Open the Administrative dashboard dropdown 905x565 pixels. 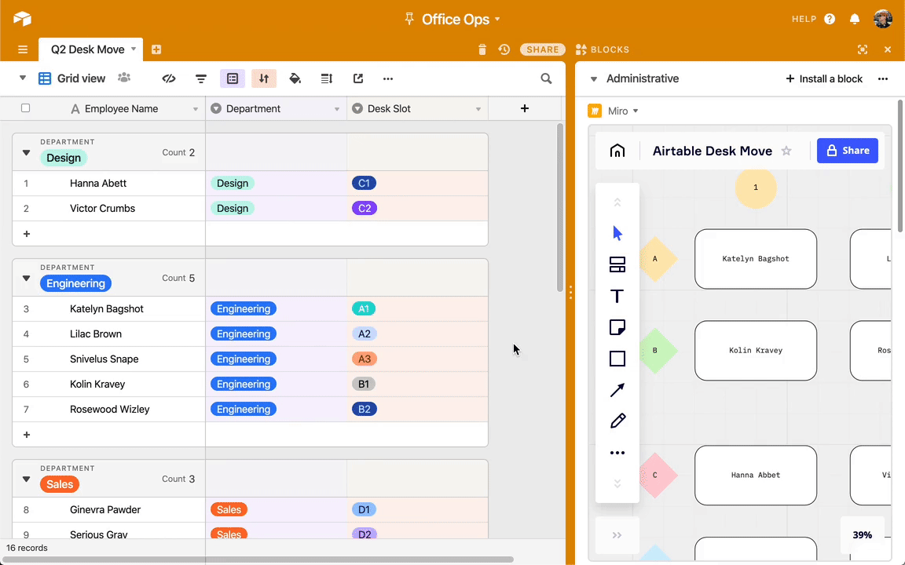(593, 79)
